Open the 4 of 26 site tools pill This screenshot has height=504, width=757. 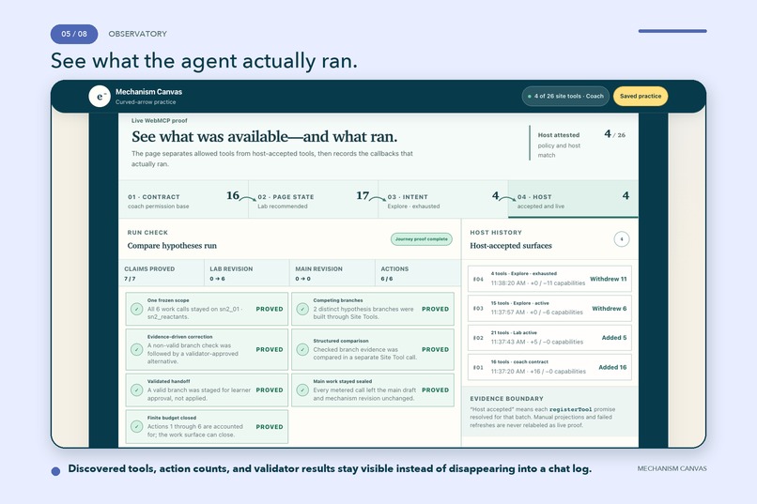(x=565, y=96)
